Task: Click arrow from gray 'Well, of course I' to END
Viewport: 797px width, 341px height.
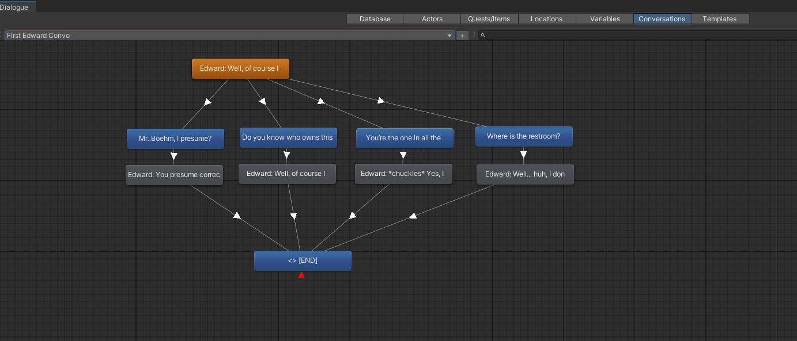Action: [x=293, y=216]
